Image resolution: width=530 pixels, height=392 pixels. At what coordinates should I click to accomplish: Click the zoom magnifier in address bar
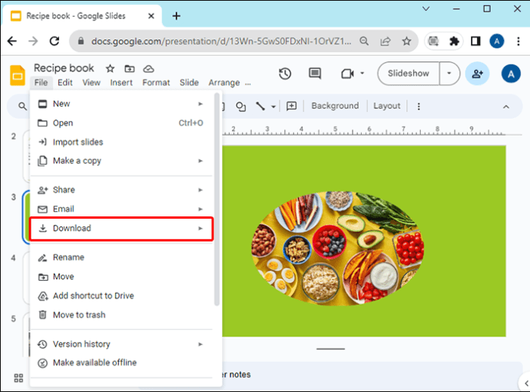pyautogui.click(x=364, y=41)
